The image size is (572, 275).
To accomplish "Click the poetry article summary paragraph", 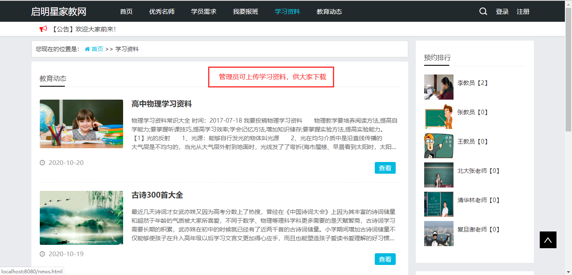I will tap(264, 225).
